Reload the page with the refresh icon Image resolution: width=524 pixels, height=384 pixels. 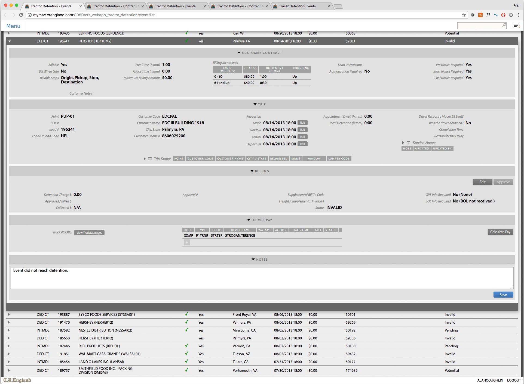click(x=21, y=15)
